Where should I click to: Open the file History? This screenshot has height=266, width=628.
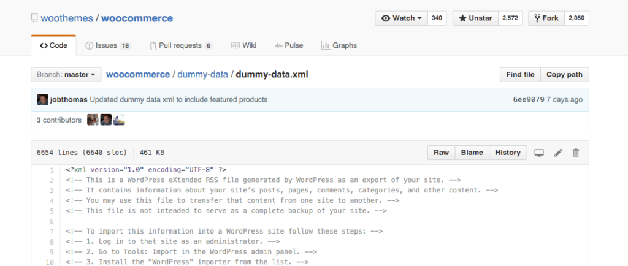[507, 153]
